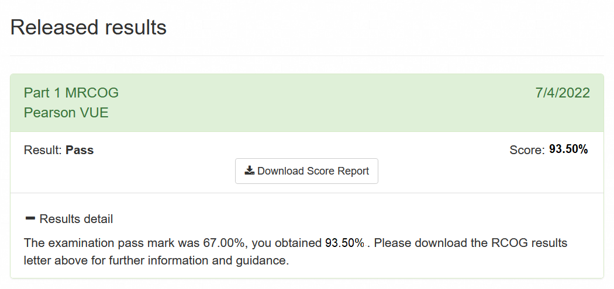Click the Download Score Report button
Viewport: 614px width, 289px height.
tap(306, 171)
